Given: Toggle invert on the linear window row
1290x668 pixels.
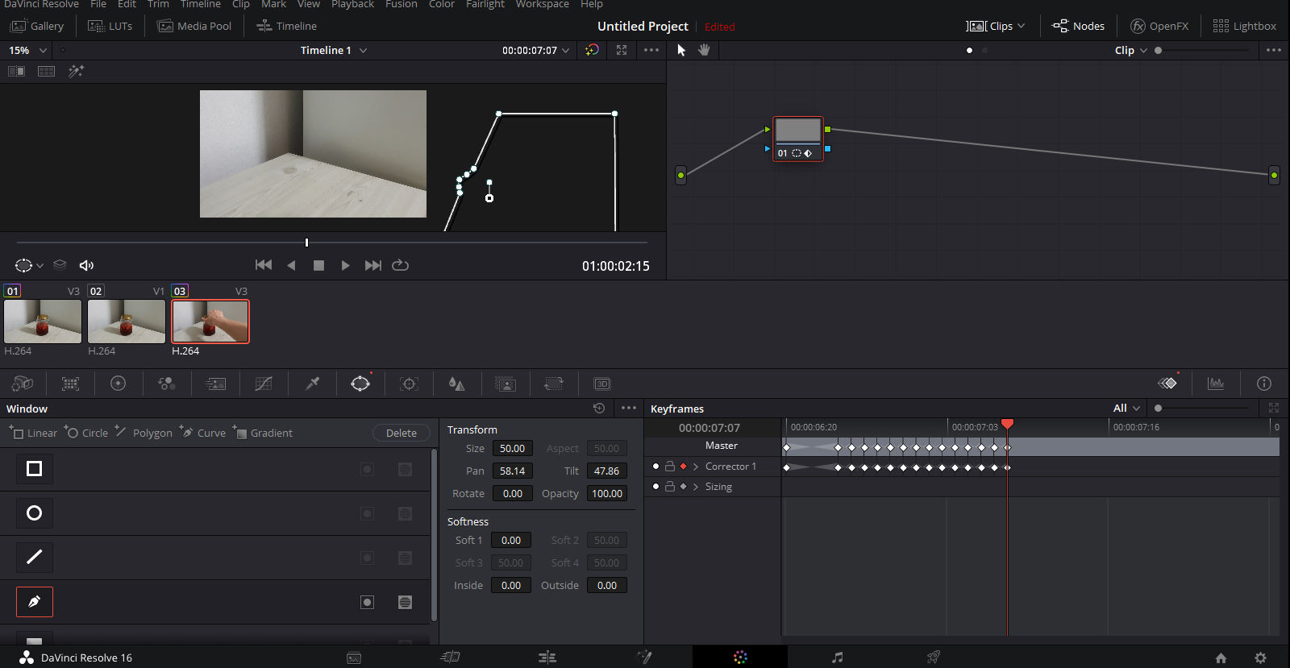Looking at the screenshot, I should point(367,469).
